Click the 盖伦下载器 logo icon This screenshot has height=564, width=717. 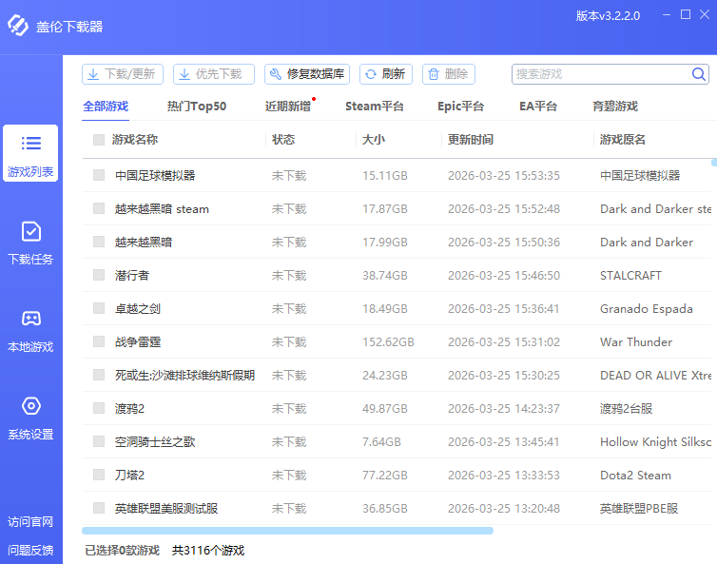pyautogui.click(x=18, y=25)
